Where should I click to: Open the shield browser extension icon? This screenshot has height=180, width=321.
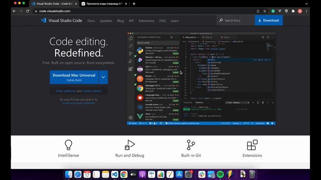pyautogui.click(x=286, y=11)
